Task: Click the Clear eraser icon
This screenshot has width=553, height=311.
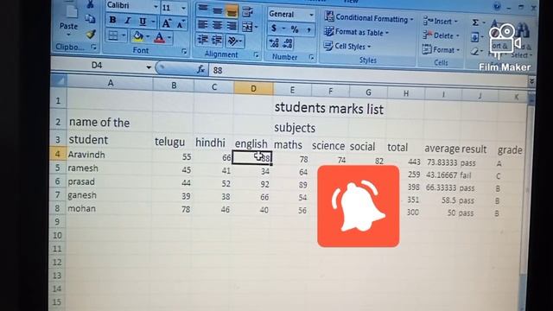Action: [475, 52]
